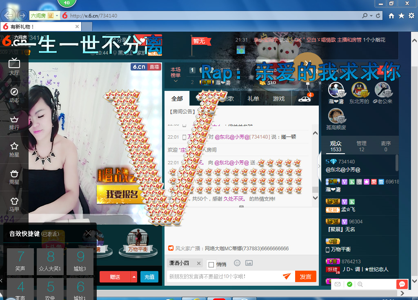Click the browser address bar URL
418x300 pixels.
(x=93, y=16)
